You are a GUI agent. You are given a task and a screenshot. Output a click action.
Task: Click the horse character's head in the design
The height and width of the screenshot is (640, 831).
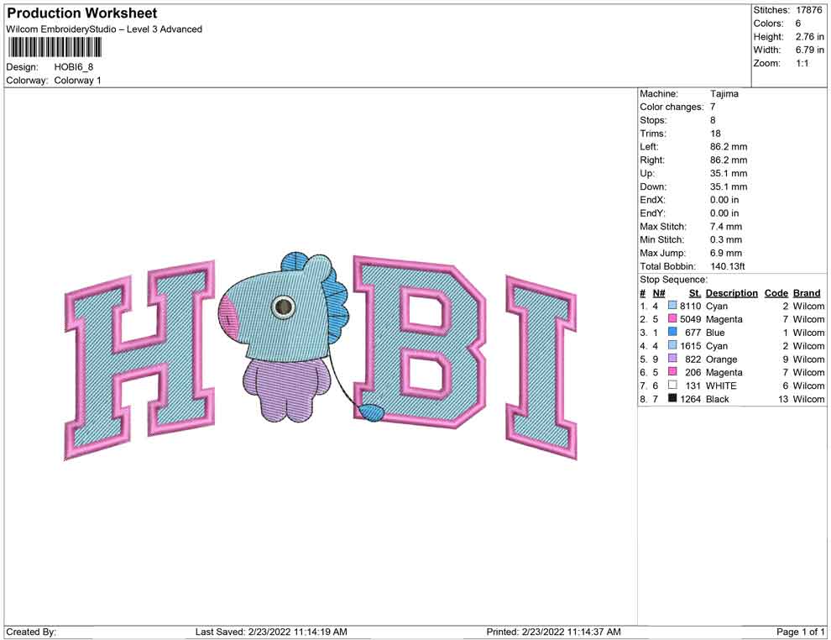pyautogui.click(x=284, y=307)
